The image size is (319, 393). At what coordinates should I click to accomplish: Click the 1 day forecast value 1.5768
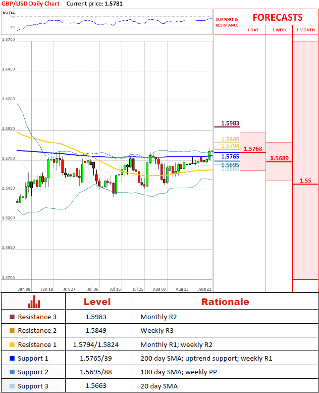tap(253, 149)
